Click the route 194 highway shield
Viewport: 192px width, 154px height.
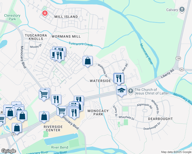(178, 58)
